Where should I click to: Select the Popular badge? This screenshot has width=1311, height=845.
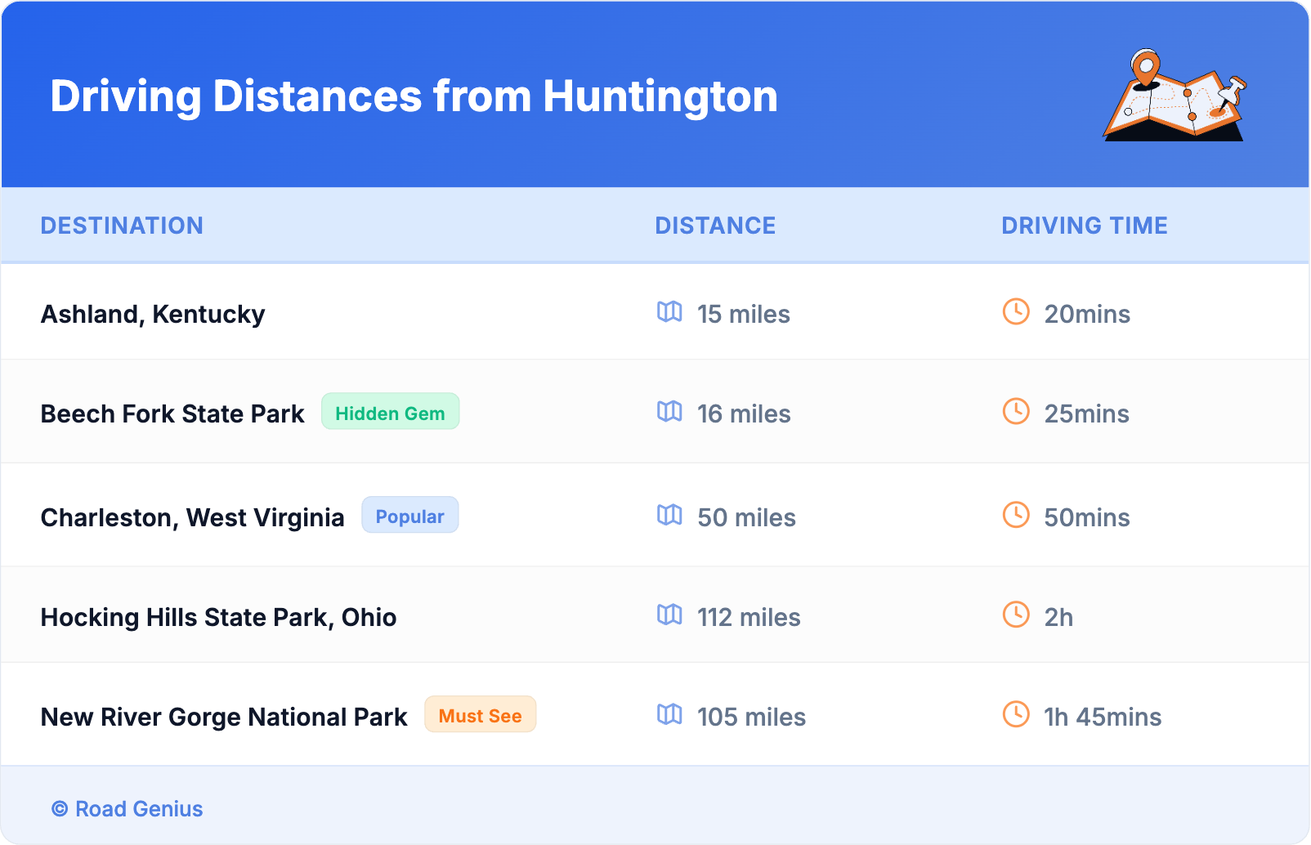point(409,516)
